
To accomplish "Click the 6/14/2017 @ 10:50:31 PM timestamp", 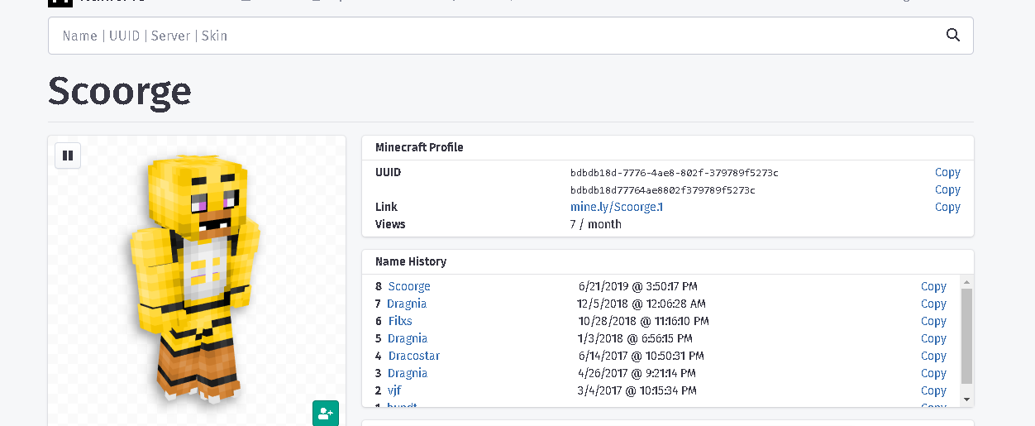I will click(x=641, y=356).
